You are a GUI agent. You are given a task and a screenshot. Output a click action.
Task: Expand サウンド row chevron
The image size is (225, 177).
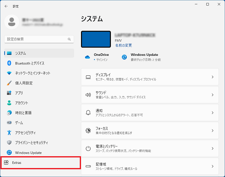click(212, 95)
